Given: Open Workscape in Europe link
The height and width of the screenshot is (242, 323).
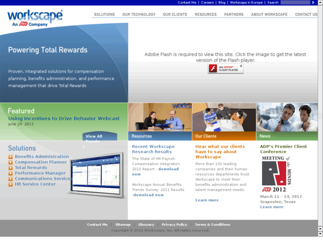Looking at the screenshot, I should [246, 3].
